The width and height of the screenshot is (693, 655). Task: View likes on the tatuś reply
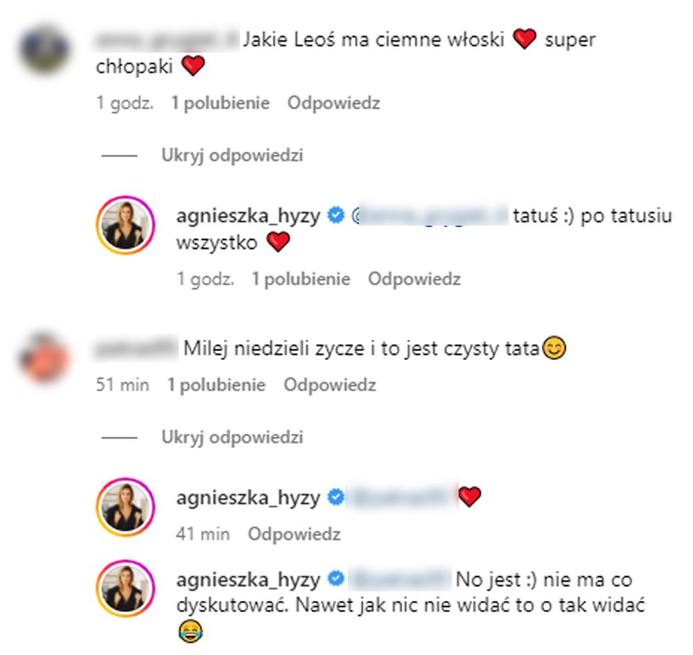tap(301, 279)
